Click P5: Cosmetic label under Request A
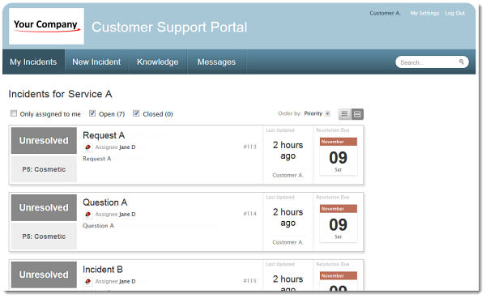The image size is (486, 298). (x=44, y=169)
